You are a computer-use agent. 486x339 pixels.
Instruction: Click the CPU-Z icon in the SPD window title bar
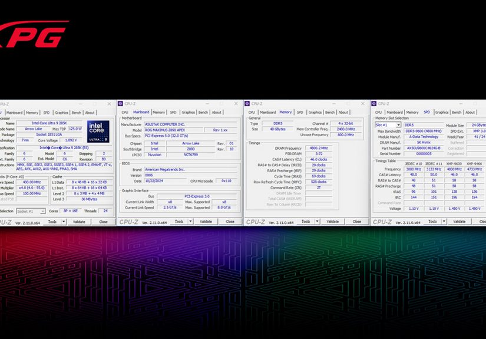(374, 104)
